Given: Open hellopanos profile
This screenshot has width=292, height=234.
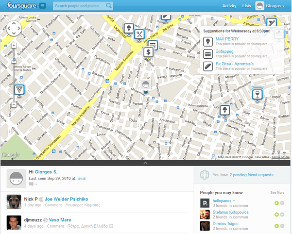Looking at the screenshot, I should point(224,201).
